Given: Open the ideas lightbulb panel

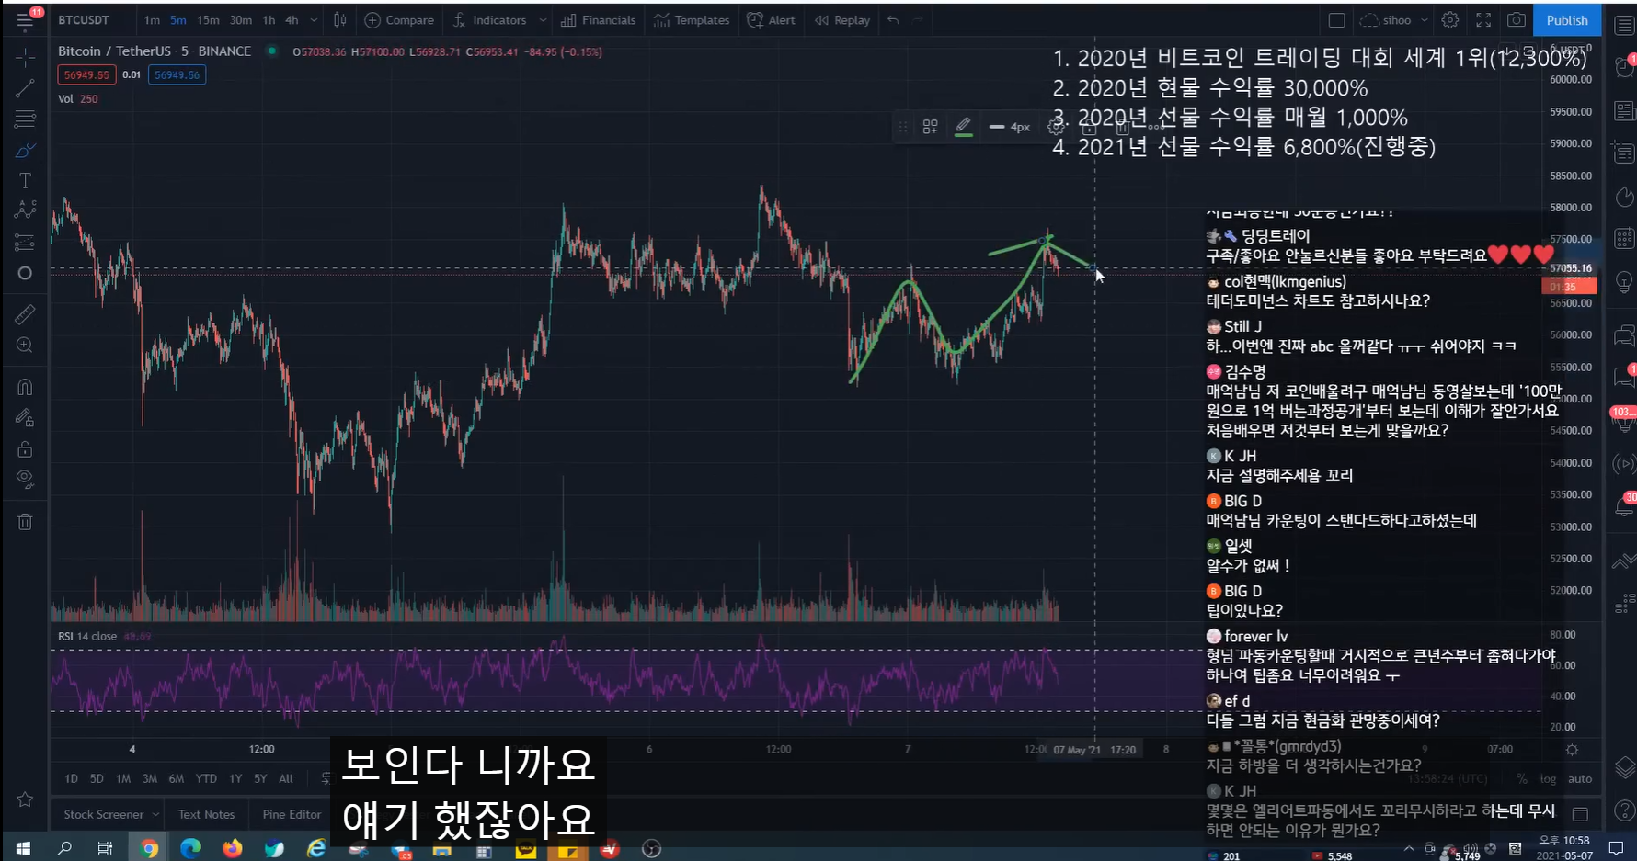Looking at the screenshot, I should pyautogui.click(x=1625, y=284).
